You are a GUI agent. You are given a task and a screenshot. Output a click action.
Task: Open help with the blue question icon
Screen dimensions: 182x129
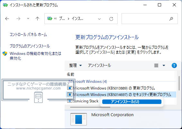point(174,65)
